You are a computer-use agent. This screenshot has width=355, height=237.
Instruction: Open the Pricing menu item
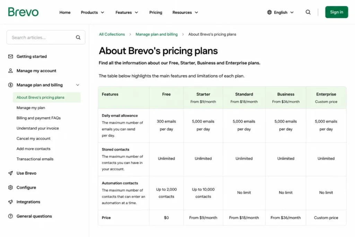156,12
